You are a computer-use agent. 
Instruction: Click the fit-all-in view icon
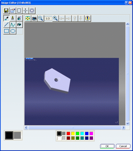(x=28, y=18)
